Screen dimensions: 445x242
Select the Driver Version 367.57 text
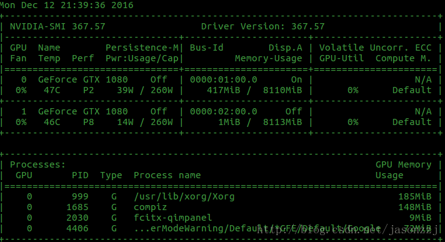tap(262, 26)
